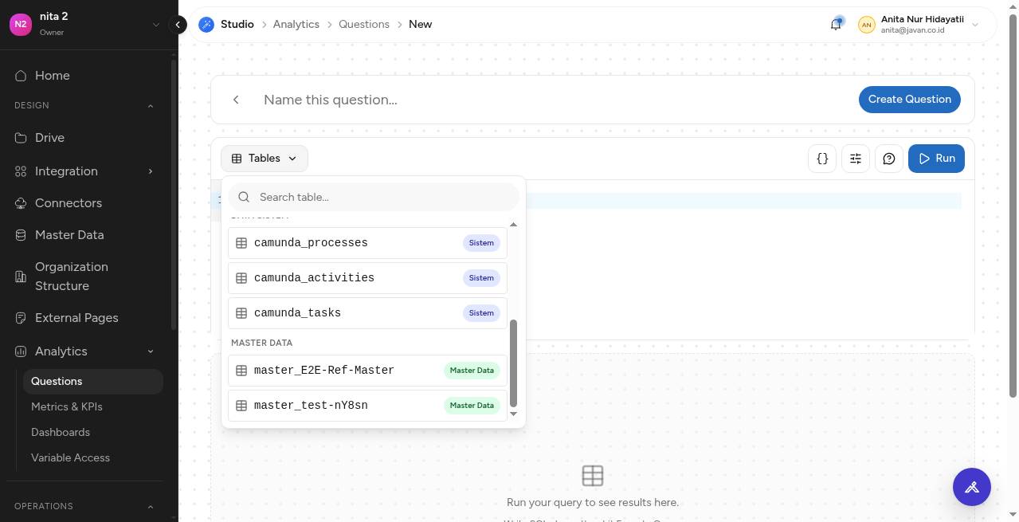Click the Integration grid icon

tap(21, 171)
